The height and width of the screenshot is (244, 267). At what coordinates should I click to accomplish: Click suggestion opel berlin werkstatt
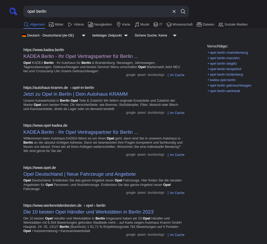(x=225, y=91)
